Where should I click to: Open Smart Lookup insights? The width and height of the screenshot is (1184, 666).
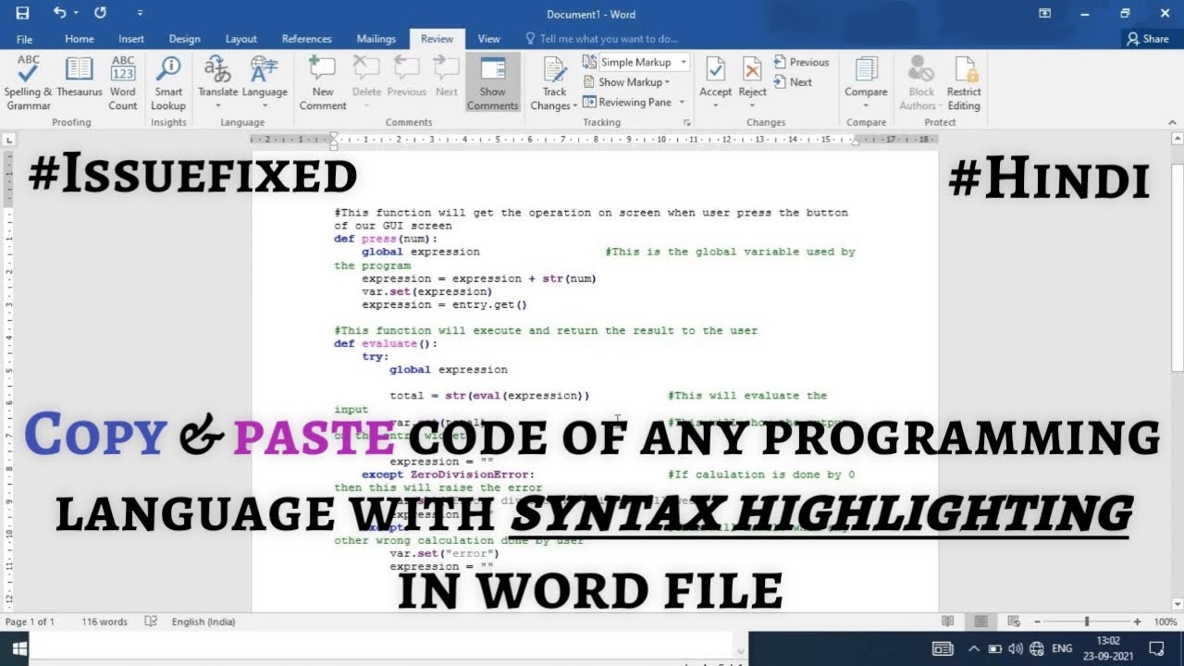tap(168, 83)
